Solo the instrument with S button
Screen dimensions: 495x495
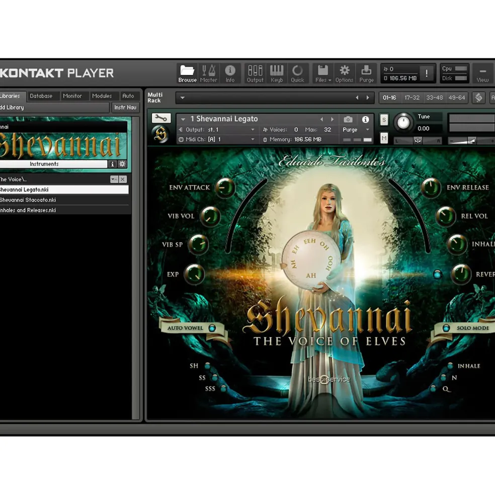tap(384, 120)
